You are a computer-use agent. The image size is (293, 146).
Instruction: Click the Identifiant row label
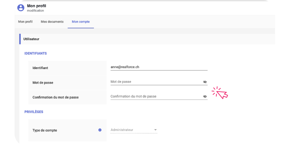[x=40, y=68]
